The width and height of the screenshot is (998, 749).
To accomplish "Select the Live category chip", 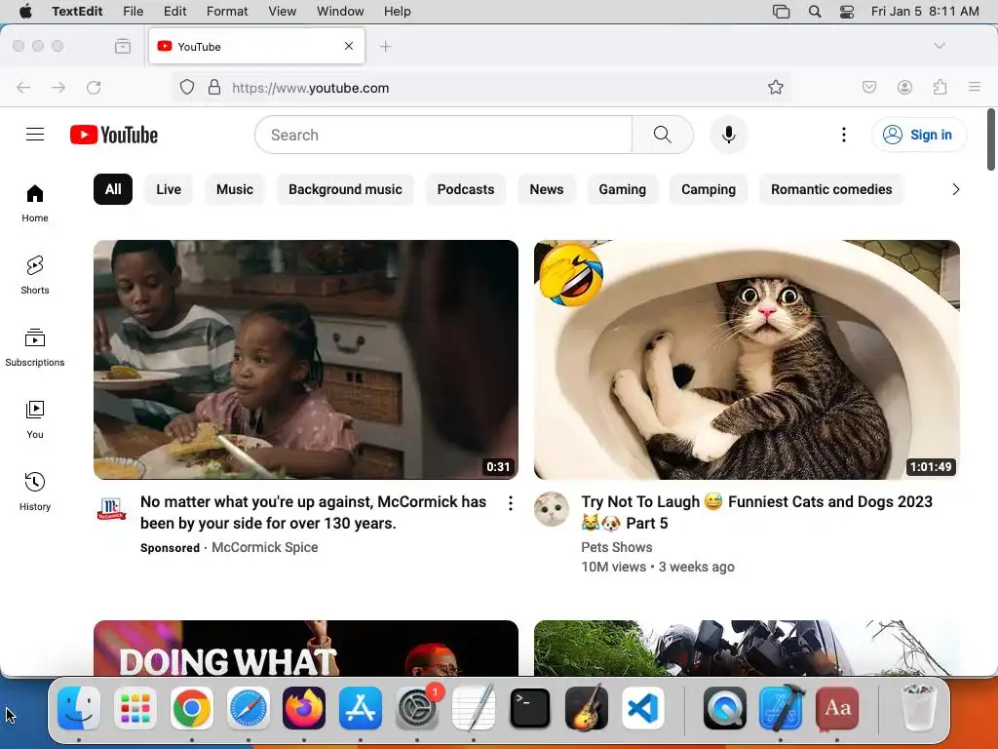I will coord(169,189).
